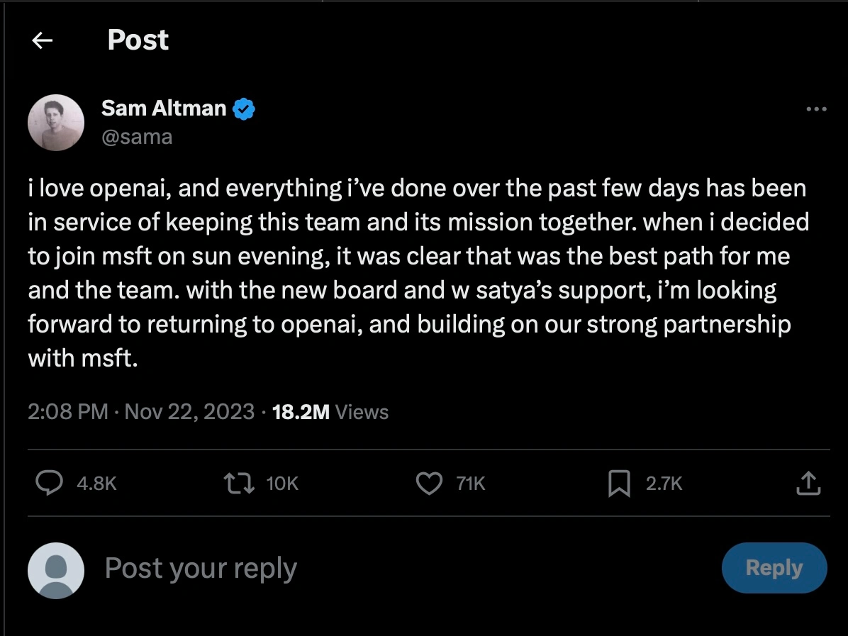Image resolution: width=848 pixels, height=636 pixels.
Task: Click the verified blue checkmark badge
Action: click(244, 108)
